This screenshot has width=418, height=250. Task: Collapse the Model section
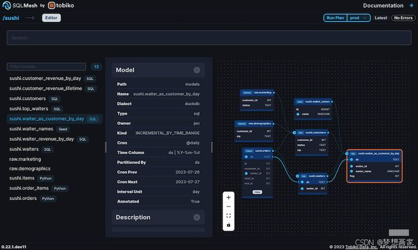point(197,70)
